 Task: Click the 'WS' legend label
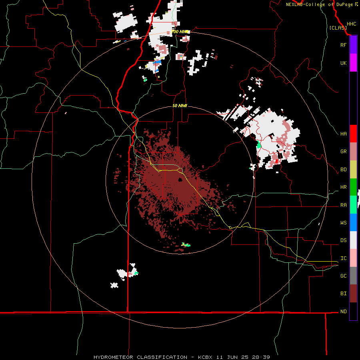coord(343,223)
